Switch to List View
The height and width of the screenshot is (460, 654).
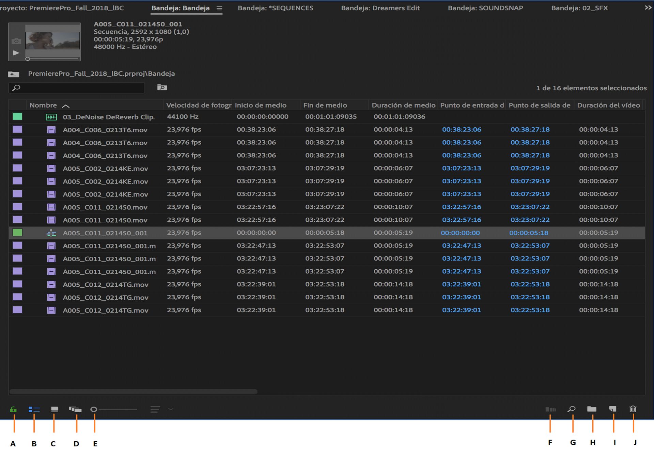click(34, 409)
